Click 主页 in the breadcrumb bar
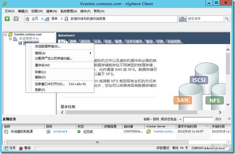Image resolution: width=235 pixels, height=154 pixels. [35, 19]
